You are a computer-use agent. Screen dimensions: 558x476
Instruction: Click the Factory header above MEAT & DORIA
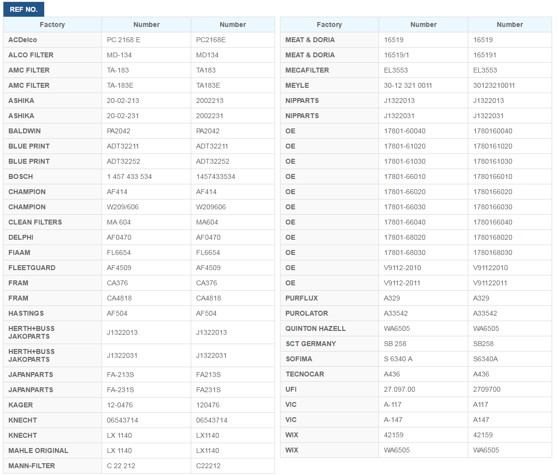(x=329, y=25)
